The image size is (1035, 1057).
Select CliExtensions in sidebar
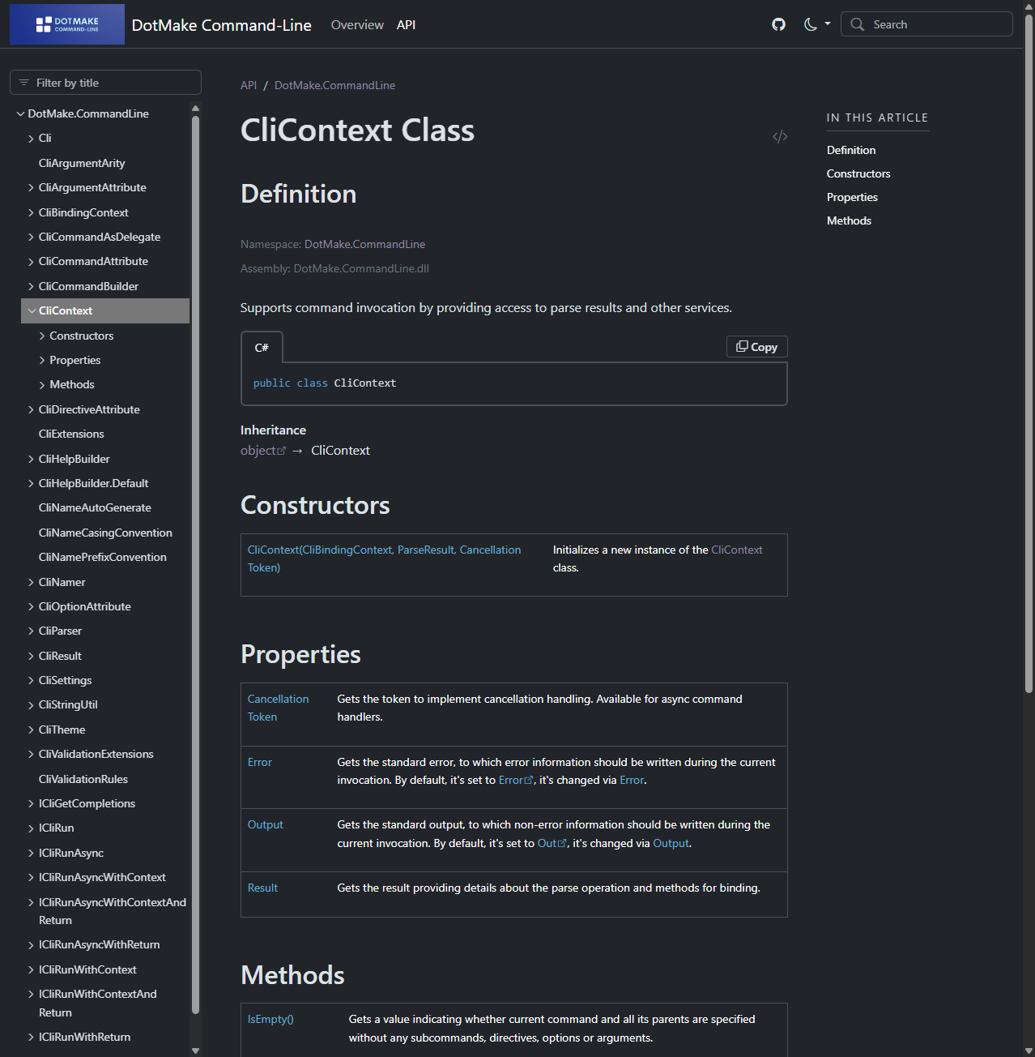point(71,434)
